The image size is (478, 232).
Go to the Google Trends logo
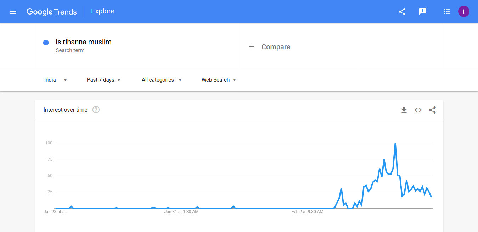[x=52, y=12]
